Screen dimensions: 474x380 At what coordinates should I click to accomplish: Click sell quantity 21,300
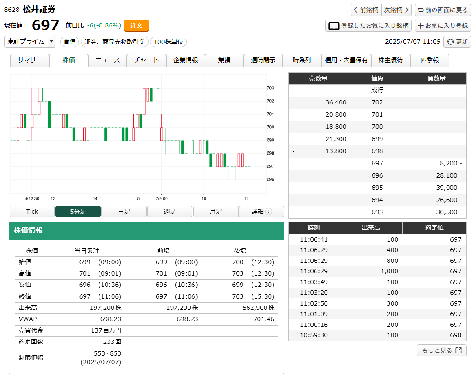pos(336,139)
